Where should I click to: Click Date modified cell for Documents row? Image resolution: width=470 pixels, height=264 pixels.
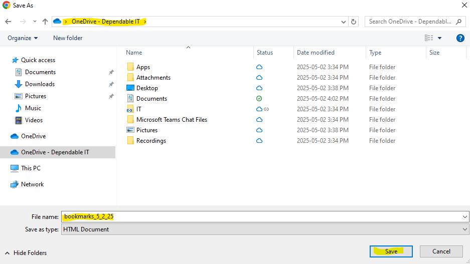(323, 99)
